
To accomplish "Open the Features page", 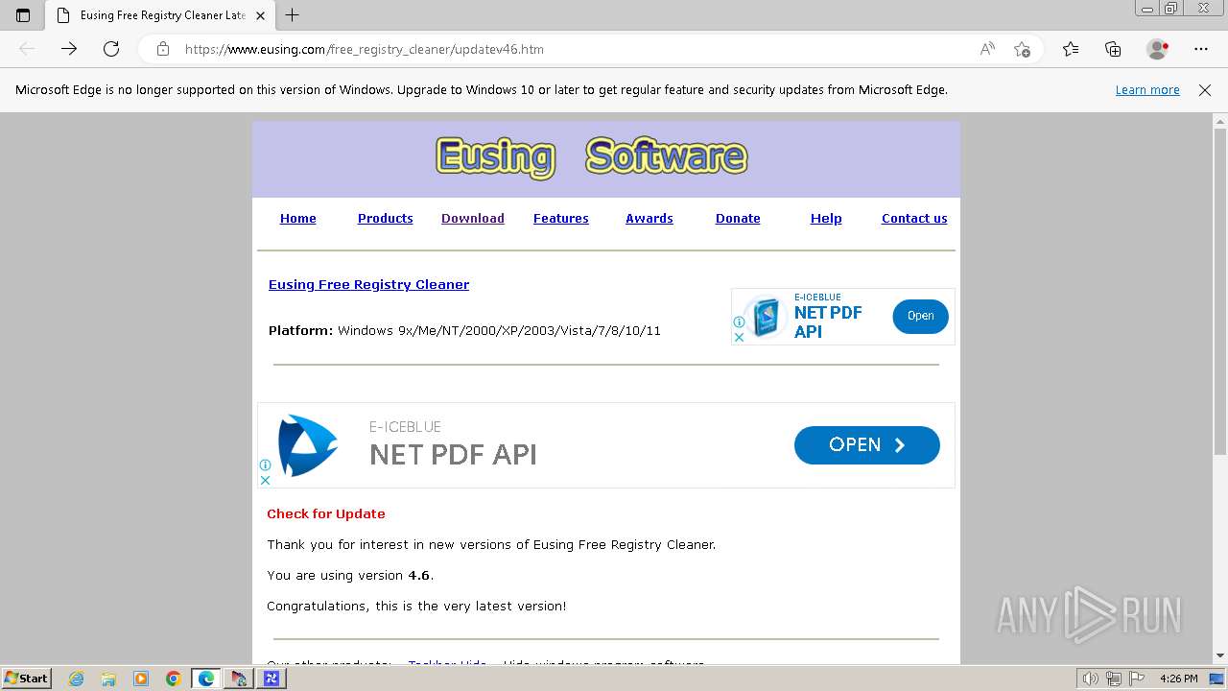I will 560,219.
